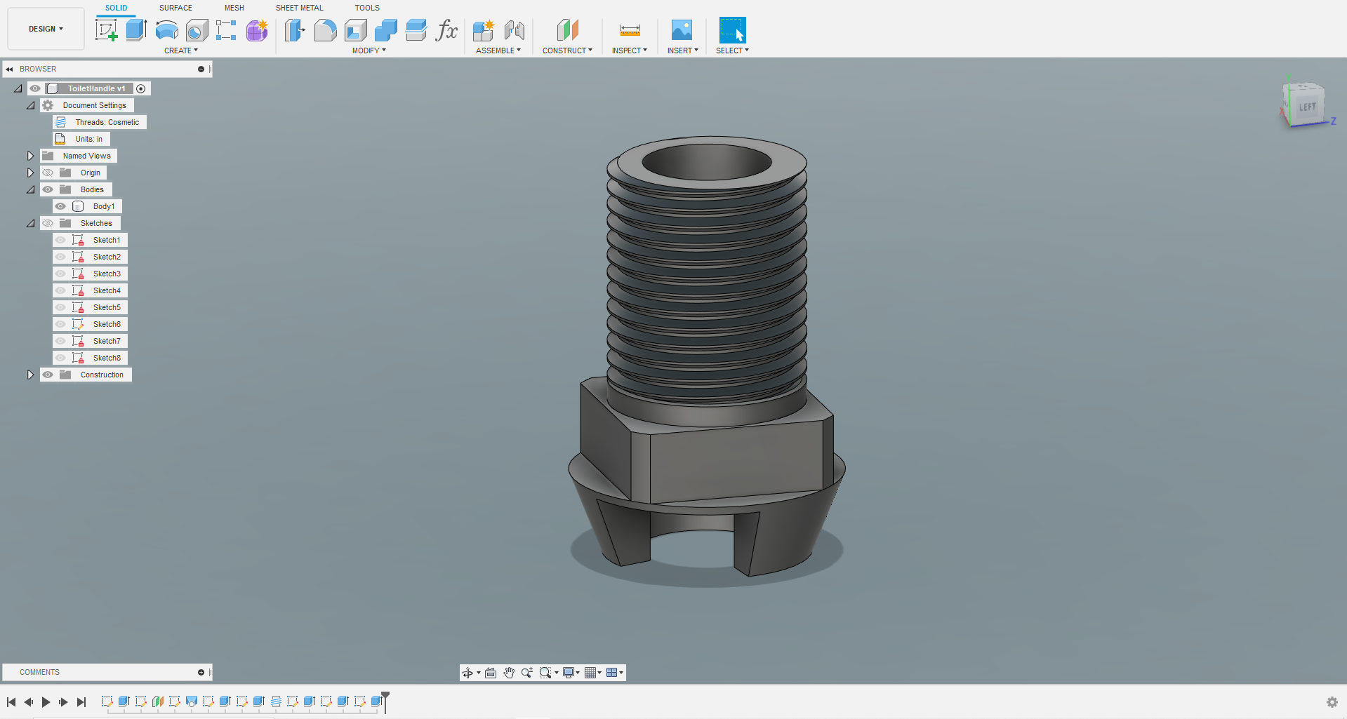Step timeline back one feature

tap(29, 702)
